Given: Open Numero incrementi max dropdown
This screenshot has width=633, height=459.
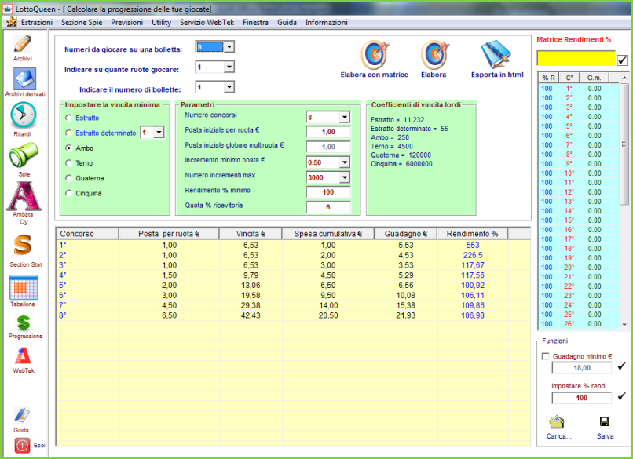Looking at the screenshot, I should tap(344, 177).
